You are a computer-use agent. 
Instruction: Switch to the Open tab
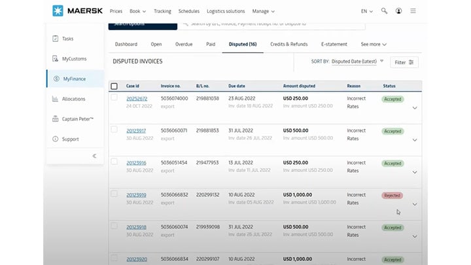tap(156, 44)
